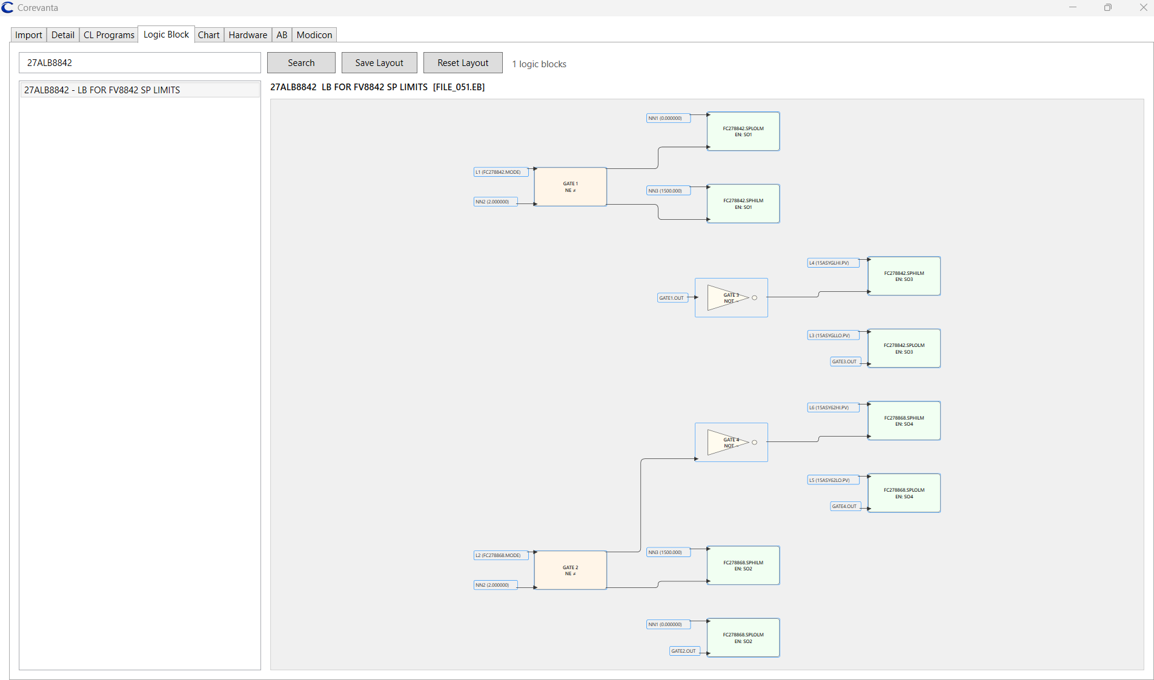This screenshot has width=1154, height=680.
Task: Click the Corevanta logo in the title bar
Action: pyautogui.click(x=7, y=7)
